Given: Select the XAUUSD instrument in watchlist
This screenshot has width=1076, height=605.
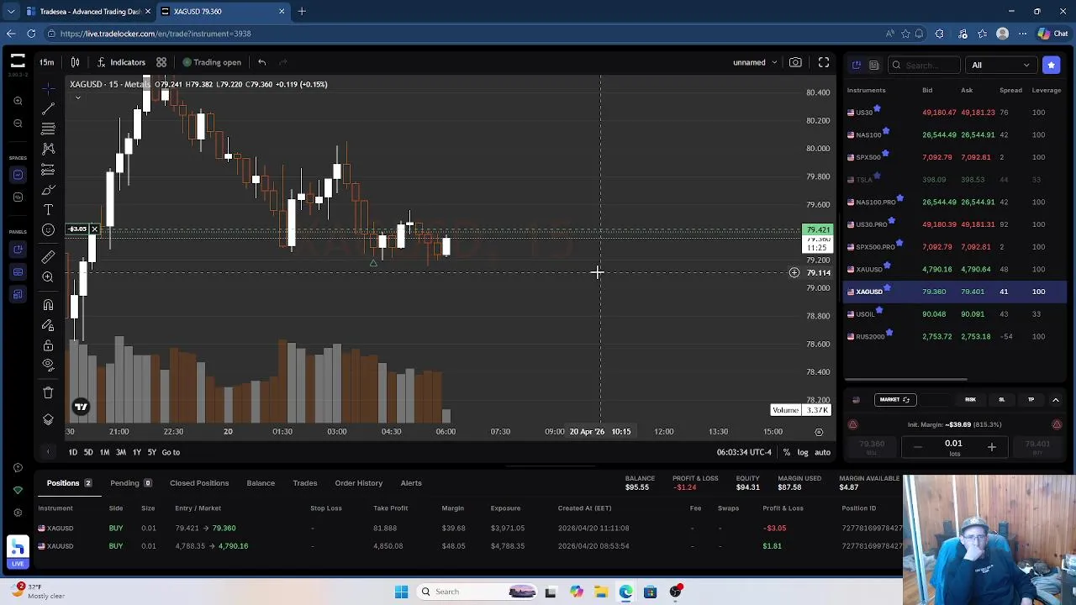Looking at the screenshot, I should tap(955, 269).
